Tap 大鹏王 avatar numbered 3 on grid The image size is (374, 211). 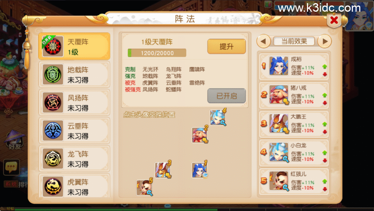coord(163,170)
